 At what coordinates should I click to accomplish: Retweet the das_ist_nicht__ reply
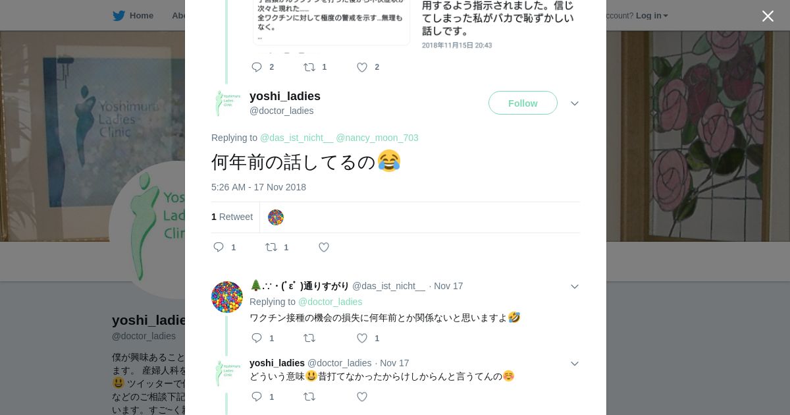(x=309, y=338)
